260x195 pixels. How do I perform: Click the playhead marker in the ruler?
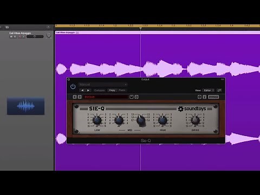[x=140, y=28]
